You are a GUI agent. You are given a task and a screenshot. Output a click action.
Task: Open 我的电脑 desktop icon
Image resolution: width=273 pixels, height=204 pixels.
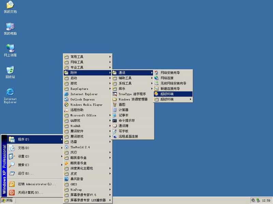pyautogui.click(x=10, y=29)
